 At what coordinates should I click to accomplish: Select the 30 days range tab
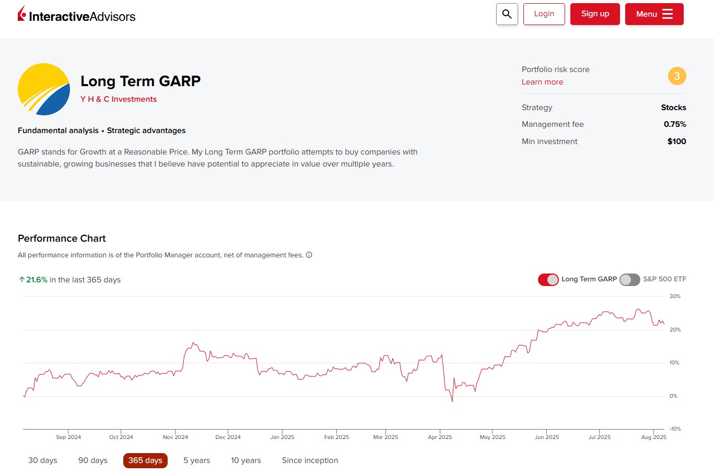(43, 460)
